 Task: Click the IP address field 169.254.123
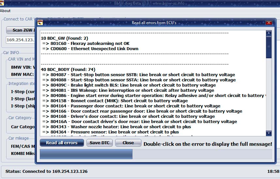pyautogui.click(x=20, y=40)
